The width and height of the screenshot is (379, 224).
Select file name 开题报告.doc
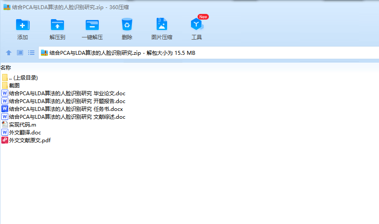67,101
